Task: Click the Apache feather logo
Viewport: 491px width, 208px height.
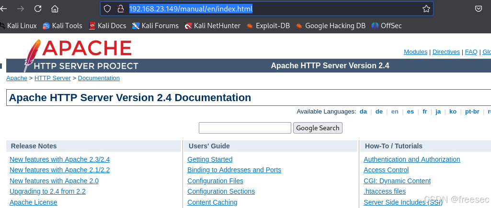Action: (32, 55)
